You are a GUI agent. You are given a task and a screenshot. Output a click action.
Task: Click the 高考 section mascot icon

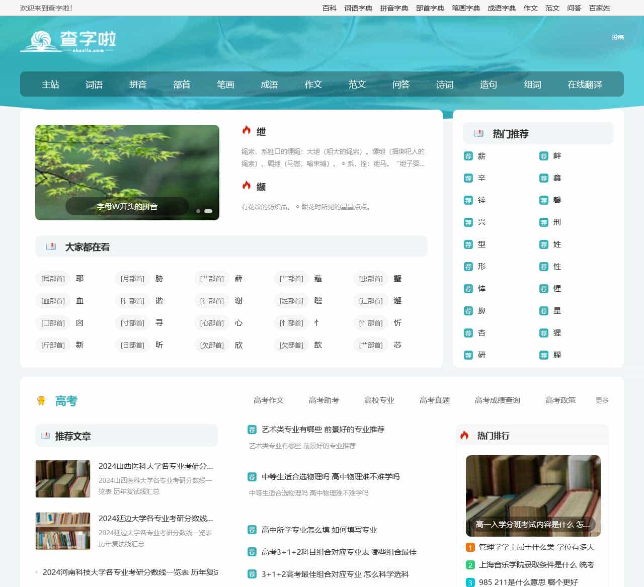pyautogui.click(x=41, y=400)
